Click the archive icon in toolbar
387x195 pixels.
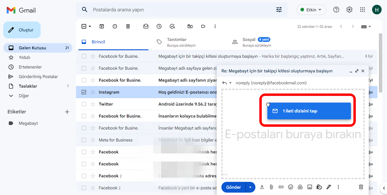pyautogui.click(x=102, y=26)
